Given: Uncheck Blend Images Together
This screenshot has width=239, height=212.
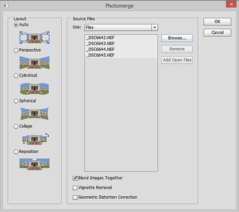Looking at the screenshot, I should tap(75, 178).
